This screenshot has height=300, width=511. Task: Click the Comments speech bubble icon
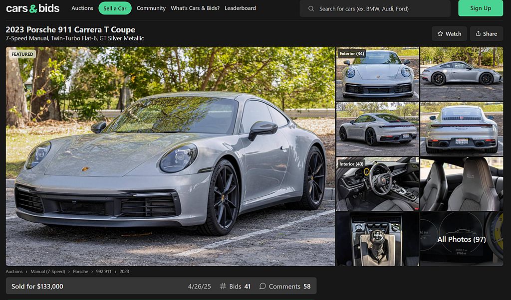[x=262, y=286]
